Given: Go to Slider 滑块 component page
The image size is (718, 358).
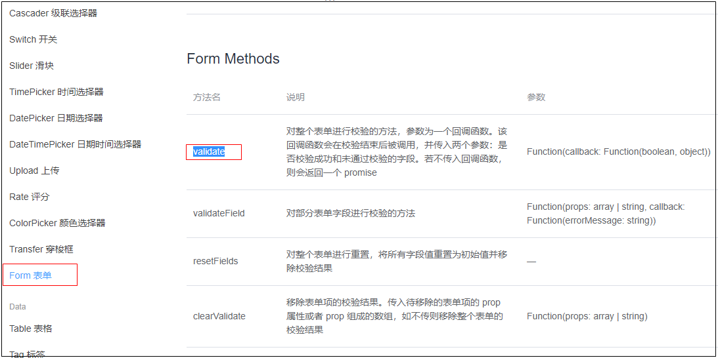Looking at the screenshot, I should tap(32, 66).
